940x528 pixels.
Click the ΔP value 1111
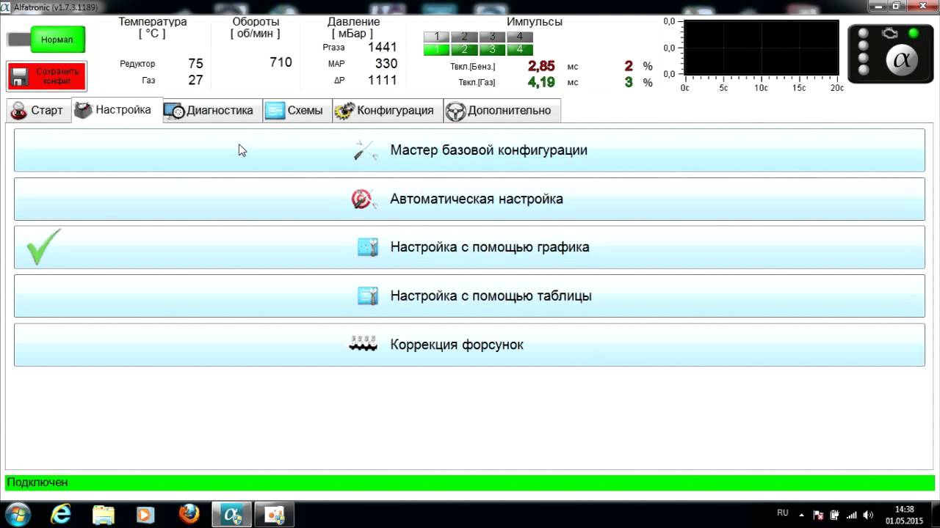pos(382,80)
